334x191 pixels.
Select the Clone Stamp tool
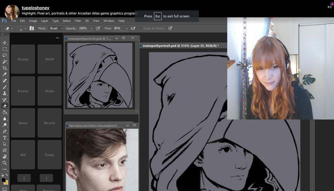coord(4,93)
